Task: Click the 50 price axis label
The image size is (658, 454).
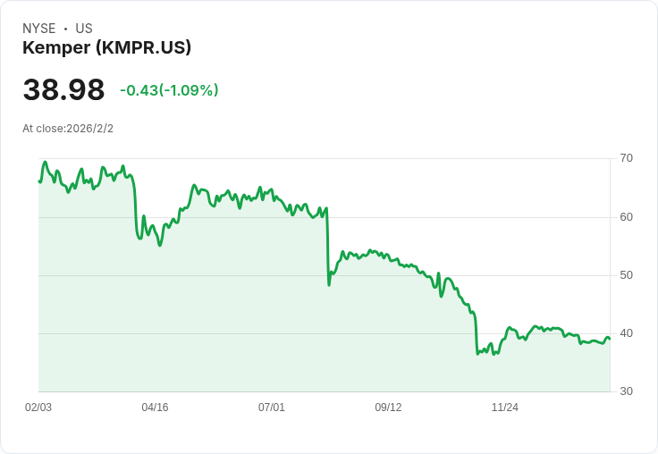Action: point(626,275)
